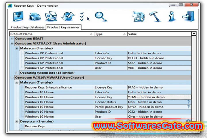The height and width of the screenshot is (138, 207).
Task: Select the Recover Keys deep scan row
Action: point(58,126)
